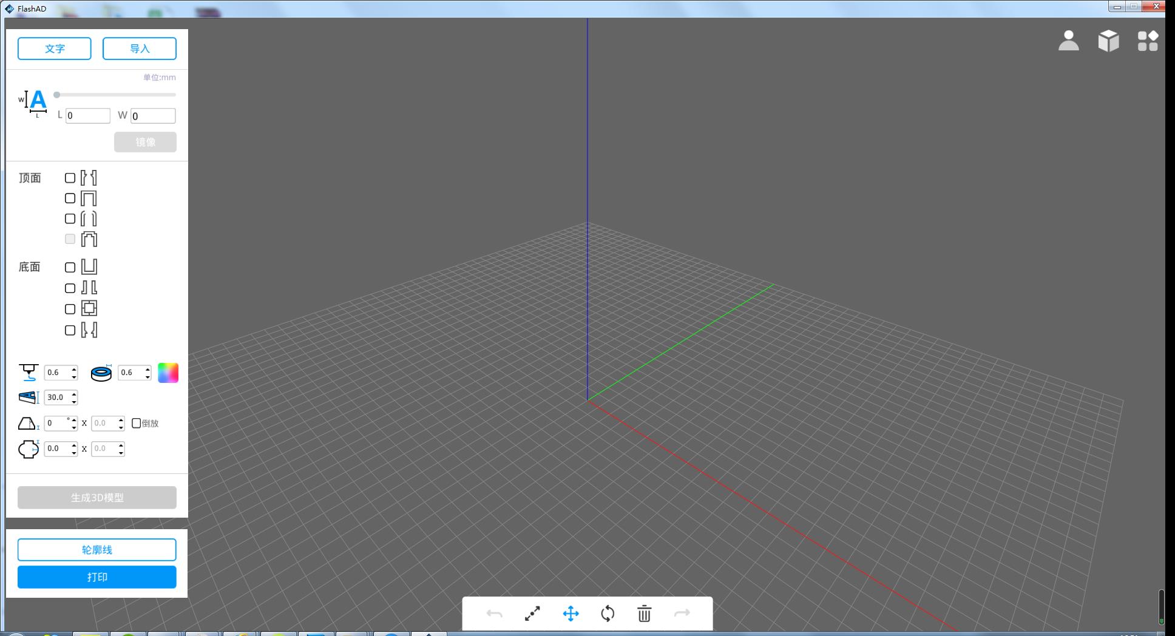Click the W width input field
This screenshot has height=636, width=1175.
(154, 115)
